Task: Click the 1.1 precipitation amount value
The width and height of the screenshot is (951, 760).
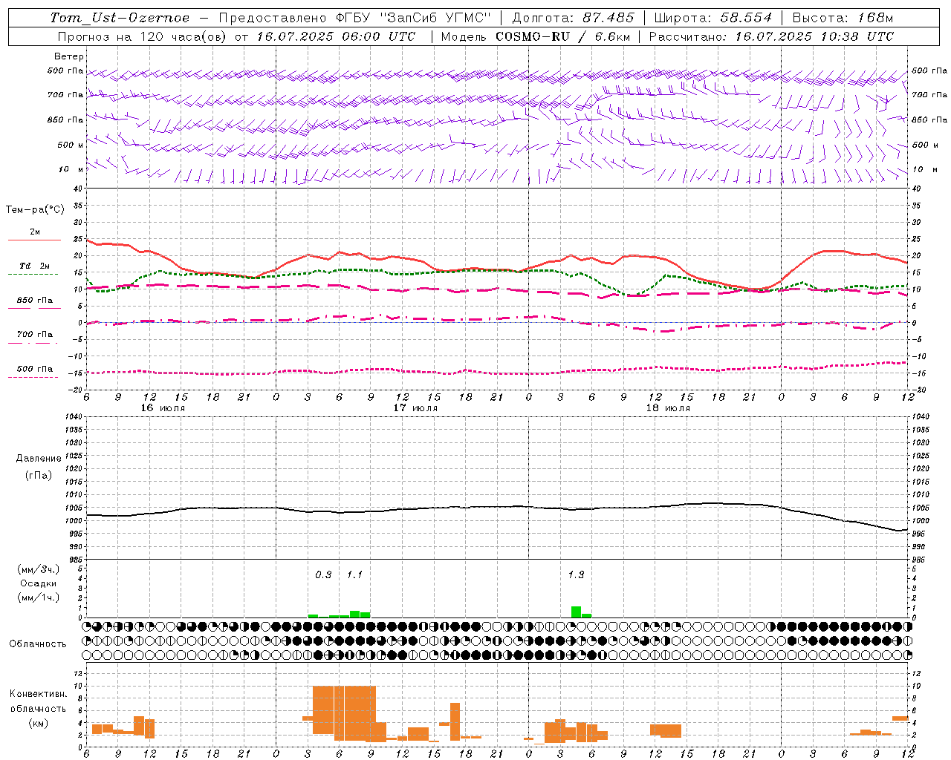Action: (354, 574)
